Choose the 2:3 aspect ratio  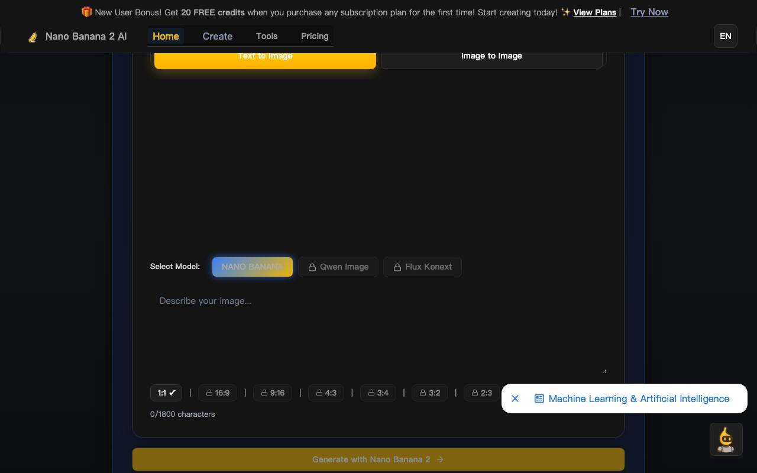pos(482,393)
